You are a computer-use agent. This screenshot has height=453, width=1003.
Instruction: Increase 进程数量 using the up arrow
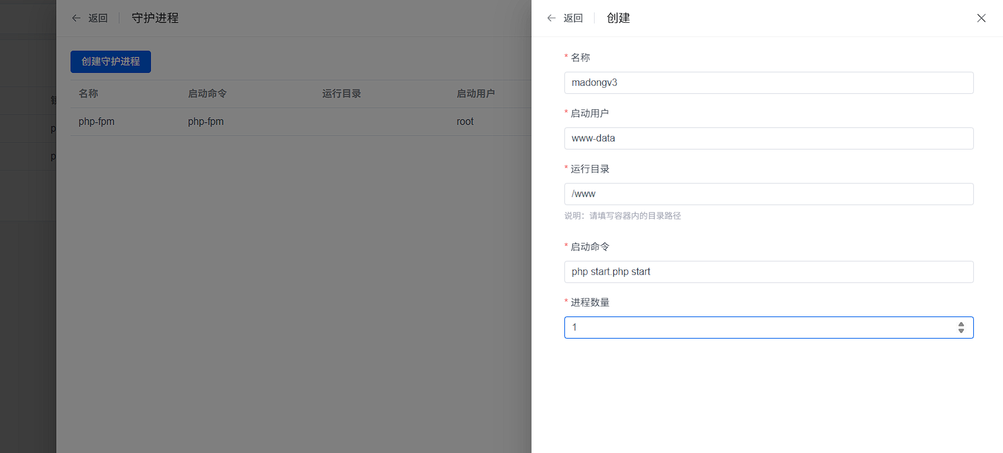961,324
